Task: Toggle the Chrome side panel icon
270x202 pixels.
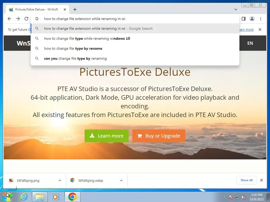Action: (243, 19)
